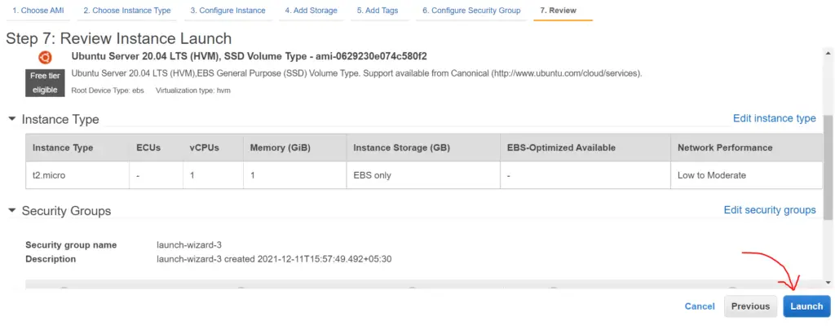Click the Previous button

750,306
